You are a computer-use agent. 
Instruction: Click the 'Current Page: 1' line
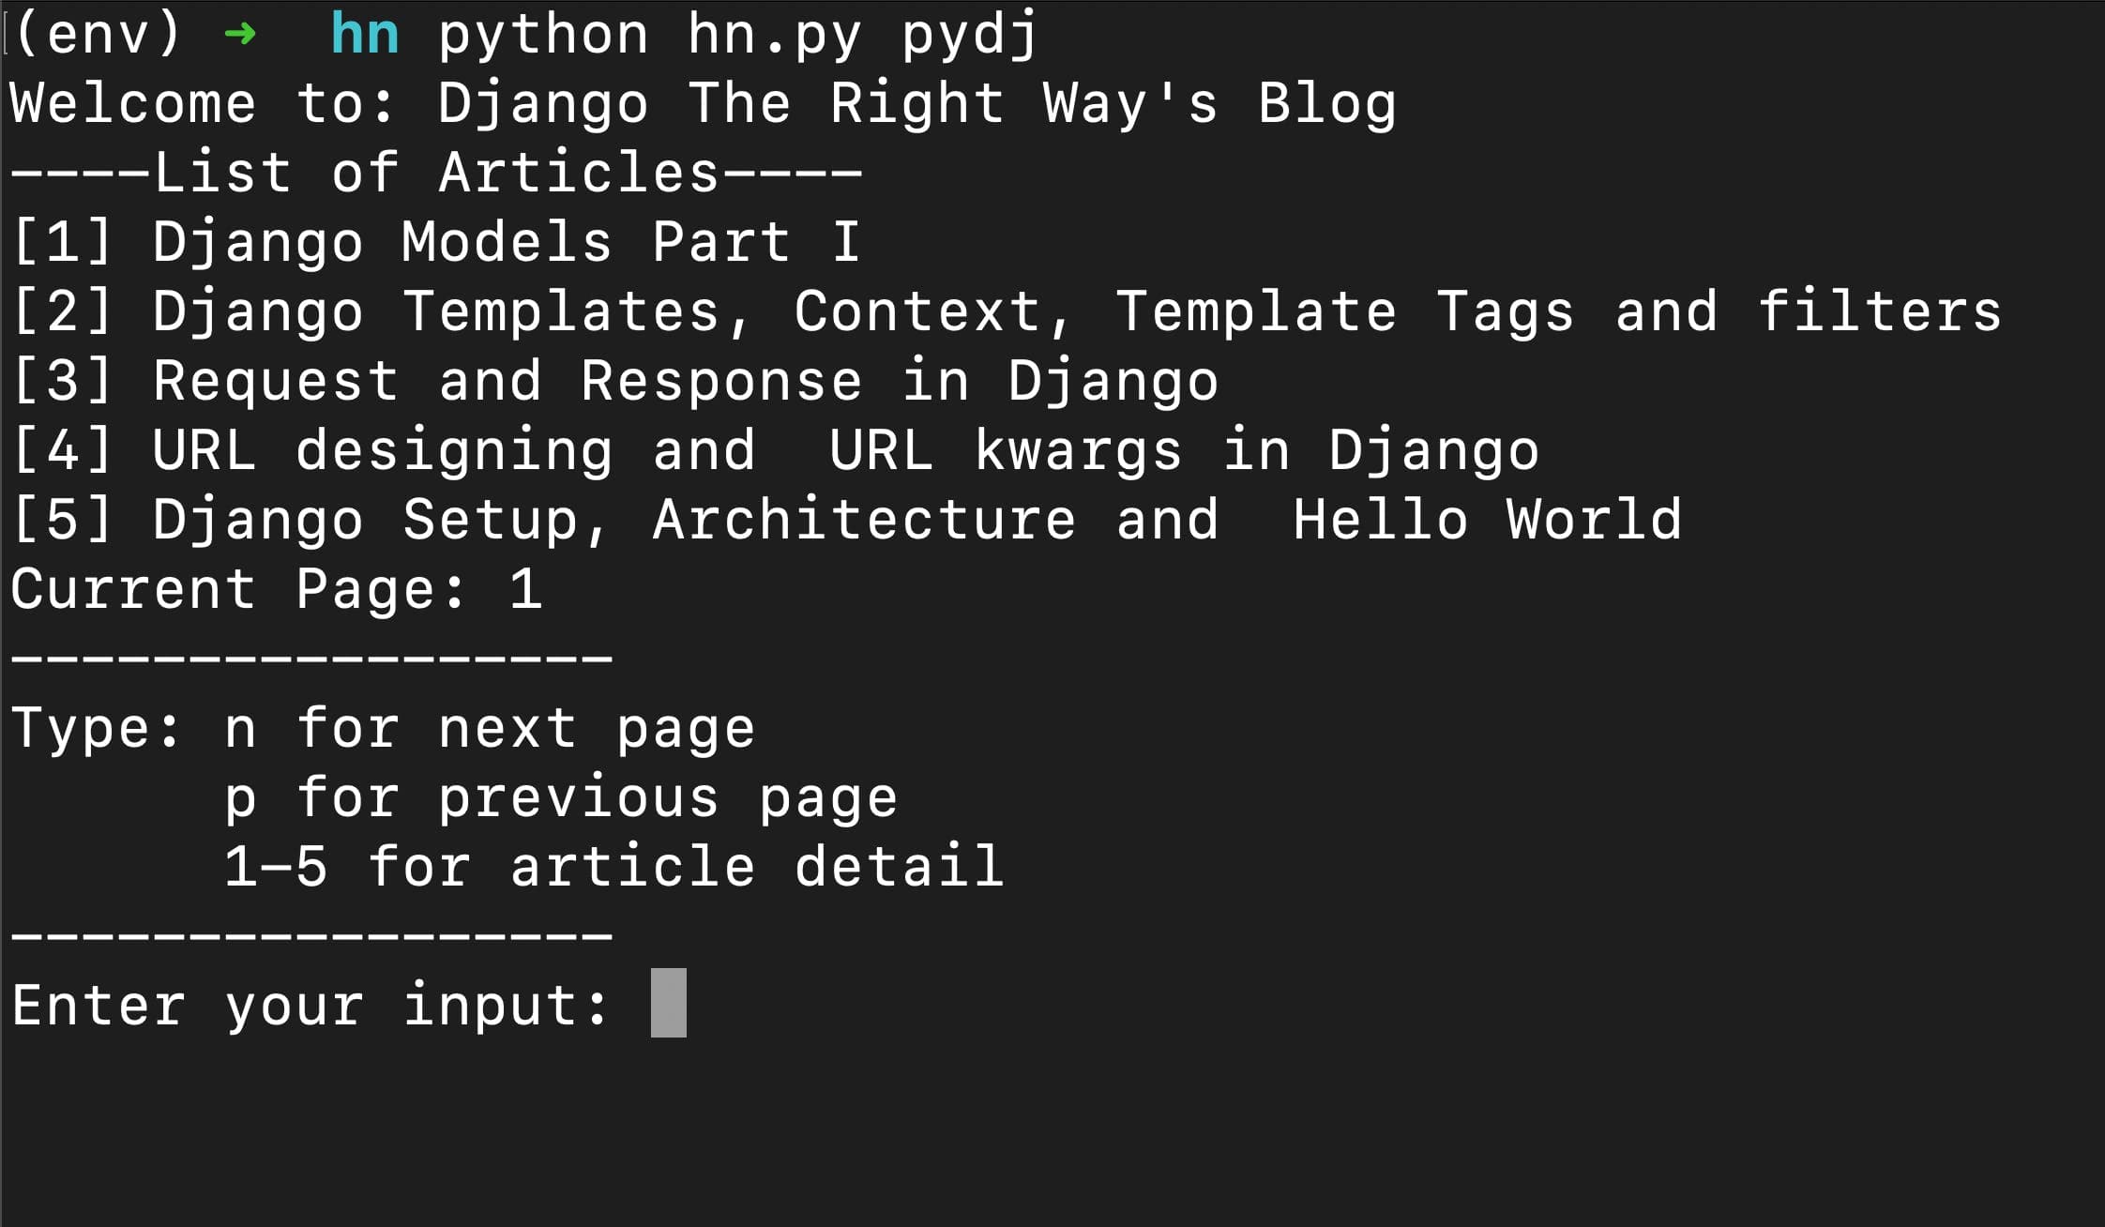[276, 589]
